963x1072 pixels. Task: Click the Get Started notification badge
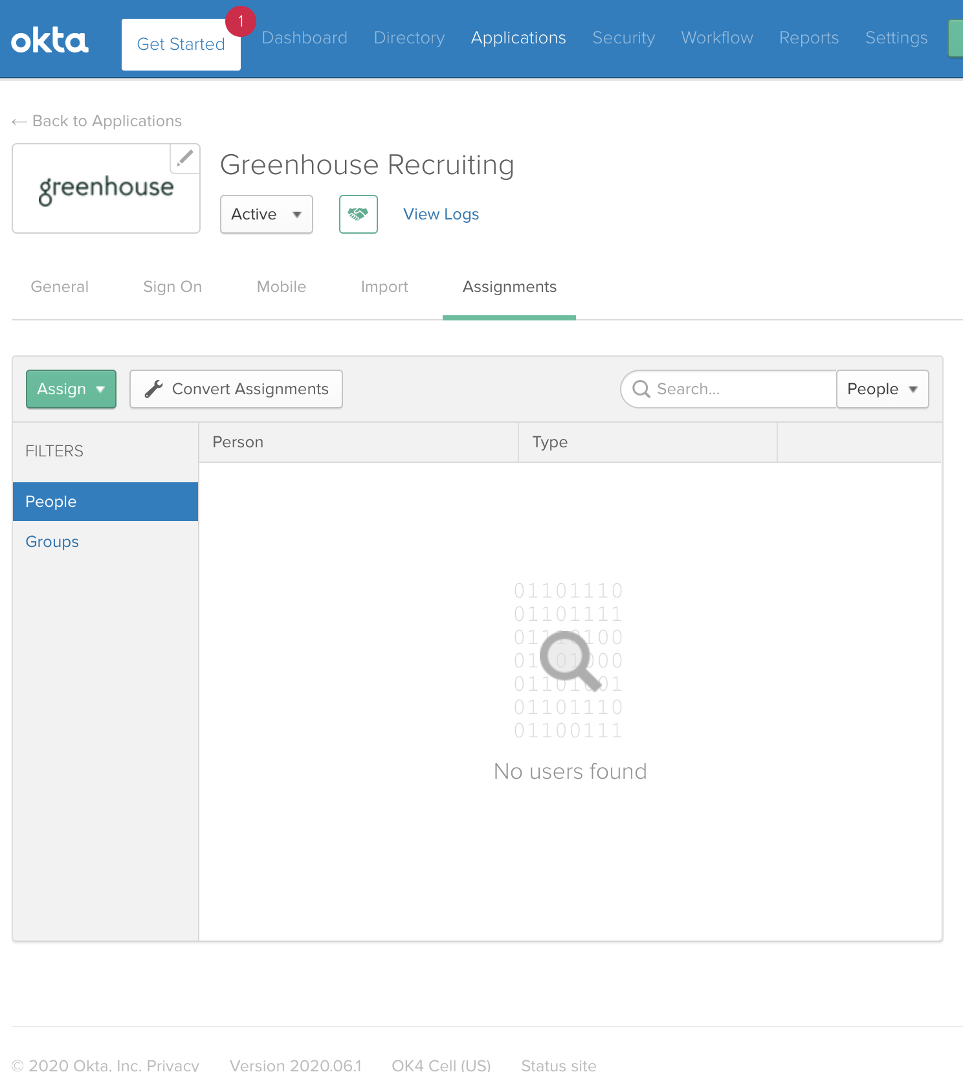tap(241, 21)
